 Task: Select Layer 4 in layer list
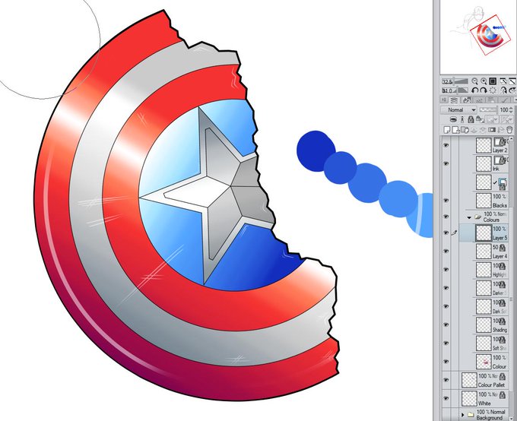[484, 252]
